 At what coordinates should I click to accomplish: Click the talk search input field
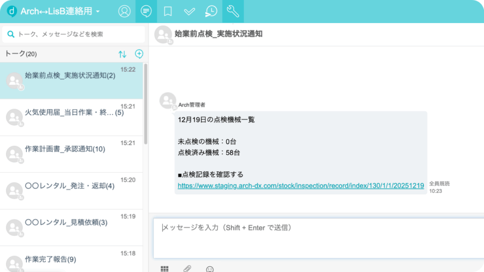(71, 34)
